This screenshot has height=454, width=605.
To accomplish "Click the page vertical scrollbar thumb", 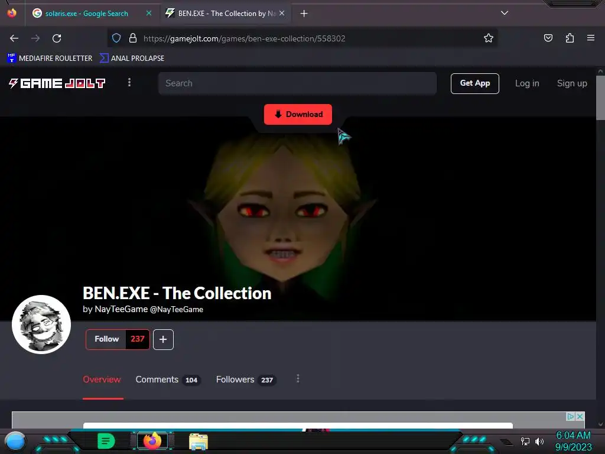I will pyautogui.click(x=600, y=98).
